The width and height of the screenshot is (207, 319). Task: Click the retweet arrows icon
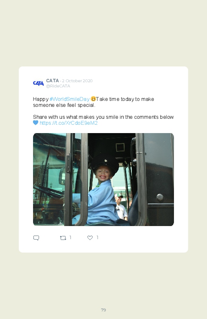(63, 238)
